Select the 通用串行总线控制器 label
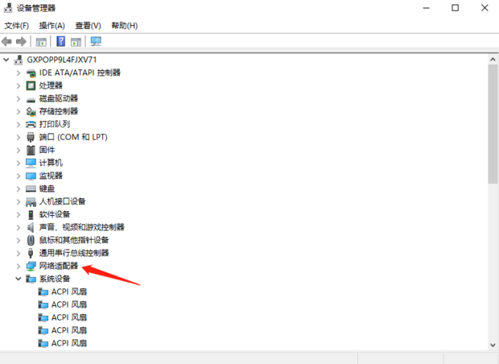This screenshot has height=364, width=499. [74, 253]
